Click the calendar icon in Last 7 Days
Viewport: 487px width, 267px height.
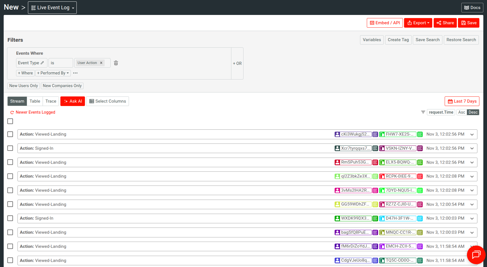[x=450, y=101]
